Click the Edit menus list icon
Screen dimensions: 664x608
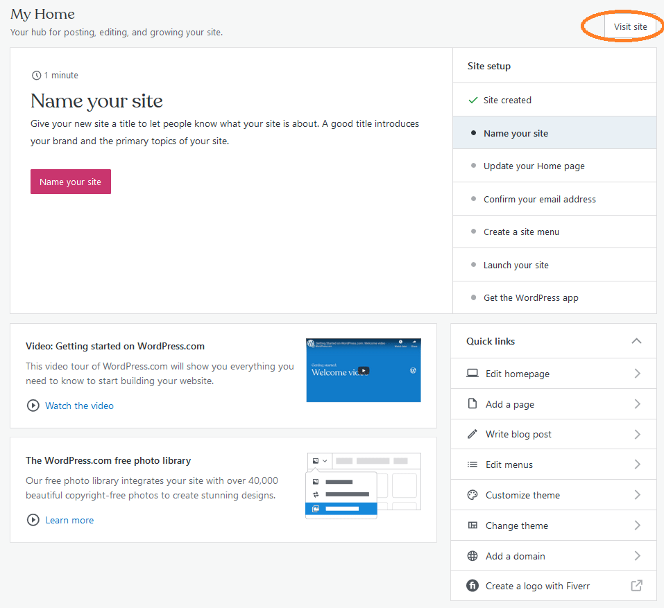(x=473, y=464)
